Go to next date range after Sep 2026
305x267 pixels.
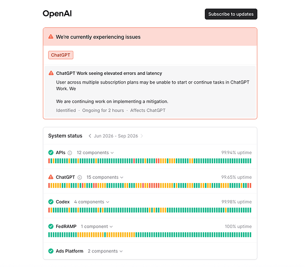142,136
